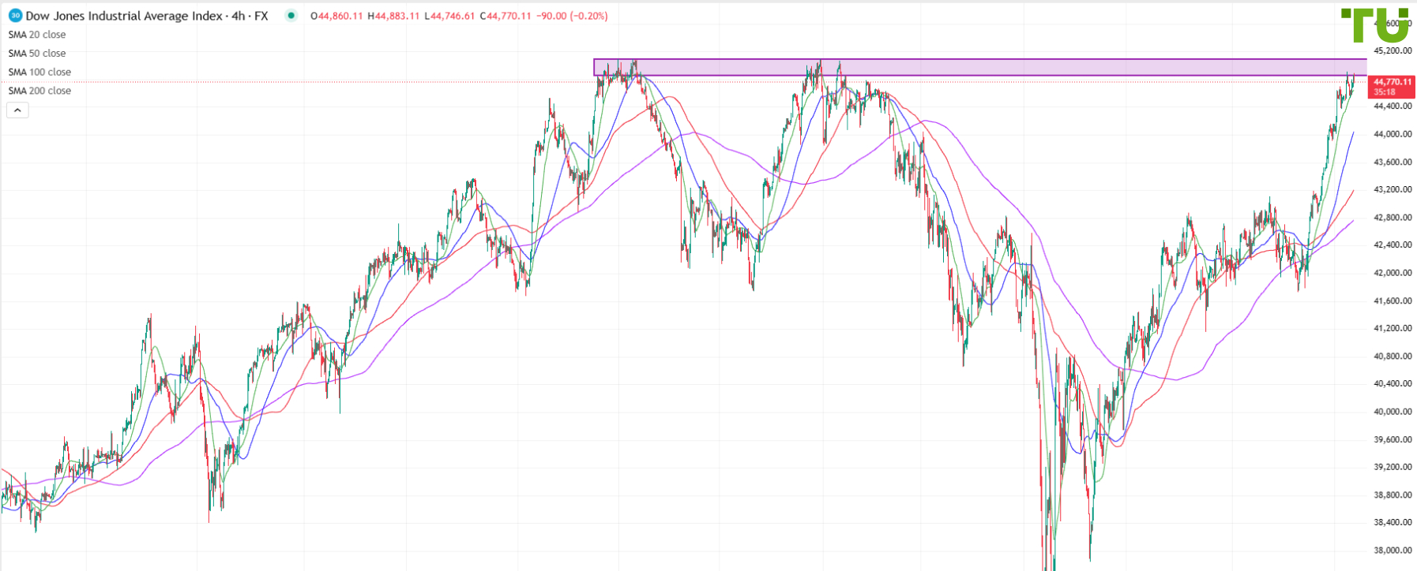Click the Dow Jones symbol logo icon
The image size is (1417, 571).
(15, 16)
